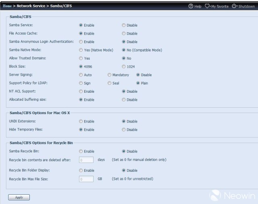Choose Yes for Allow Trusted Domains

pyautogui.click(x=81, y=58)
